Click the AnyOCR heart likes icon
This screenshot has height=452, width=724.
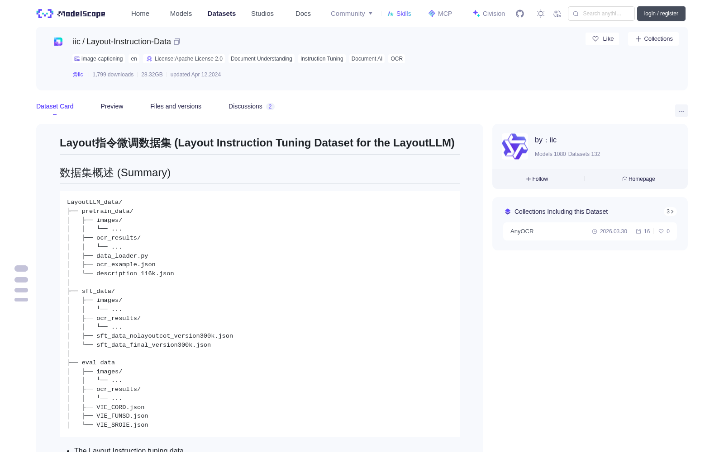coord(661,231)
